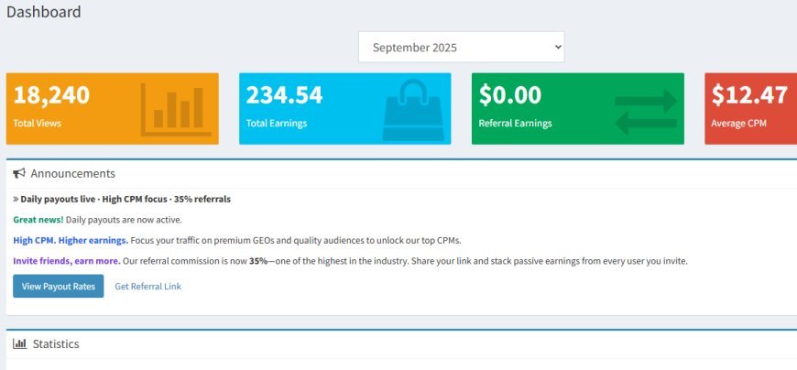Click the $0.00 referral earnings amount
This screenshot has height=370, width=797.
coord(510,95)
